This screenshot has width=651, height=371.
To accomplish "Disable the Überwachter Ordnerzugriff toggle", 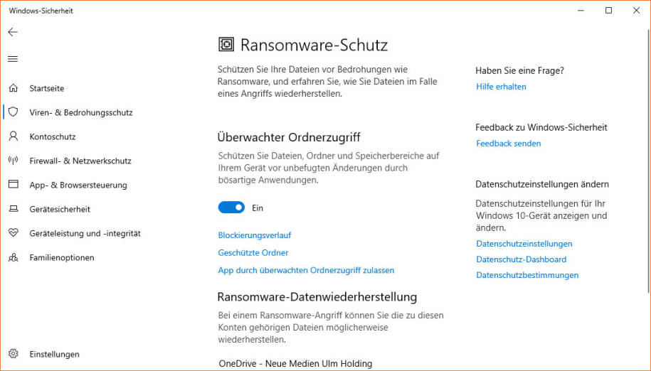I will click(x=231, y=208).
